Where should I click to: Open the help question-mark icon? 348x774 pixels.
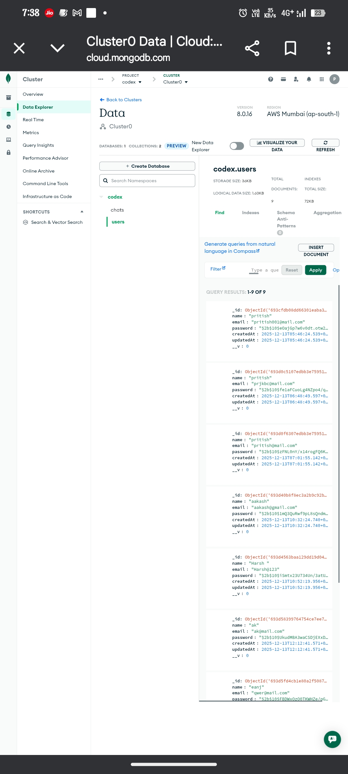point(271,79)
